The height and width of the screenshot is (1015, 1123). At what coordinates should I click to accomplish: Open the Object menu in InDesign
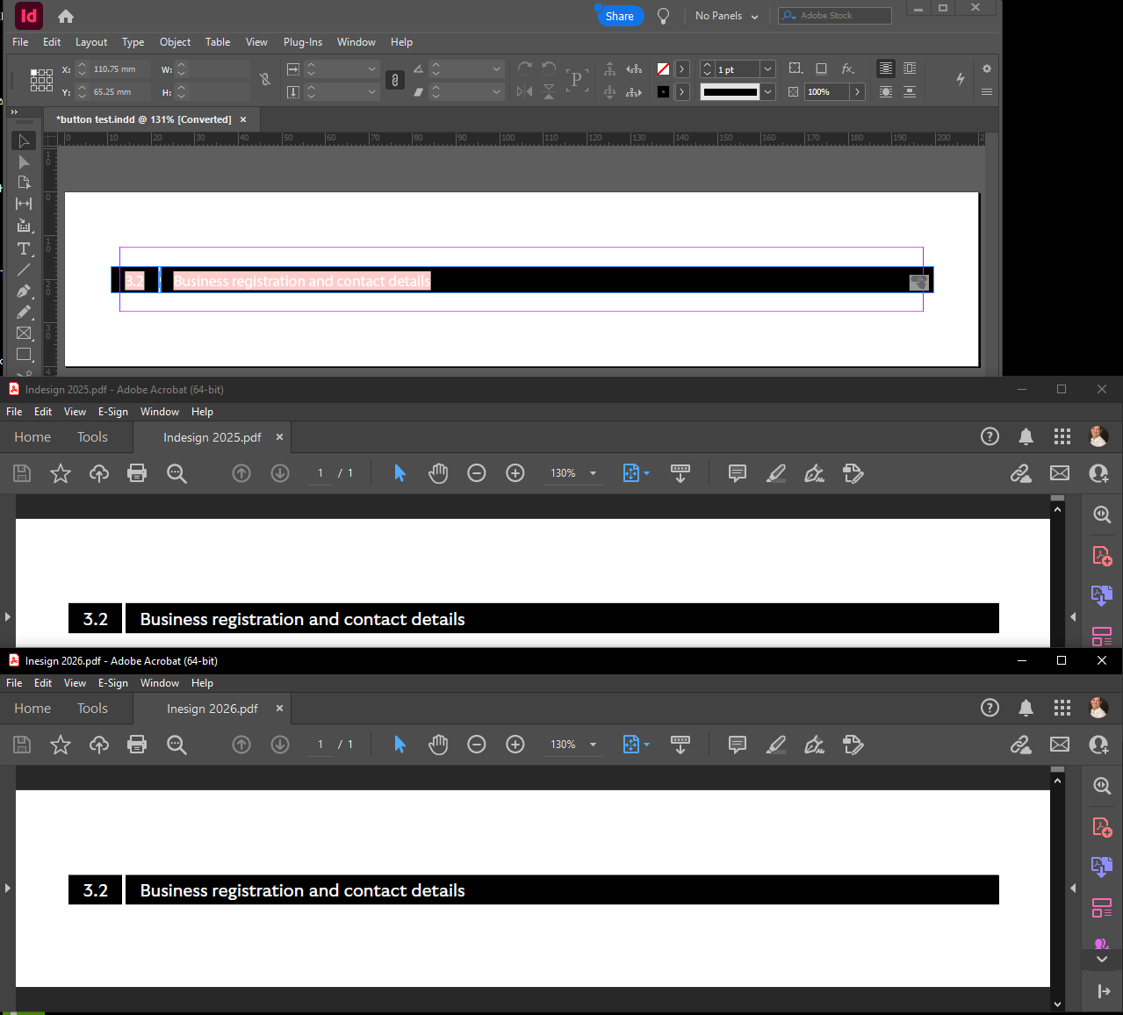[x=175, y=42]
